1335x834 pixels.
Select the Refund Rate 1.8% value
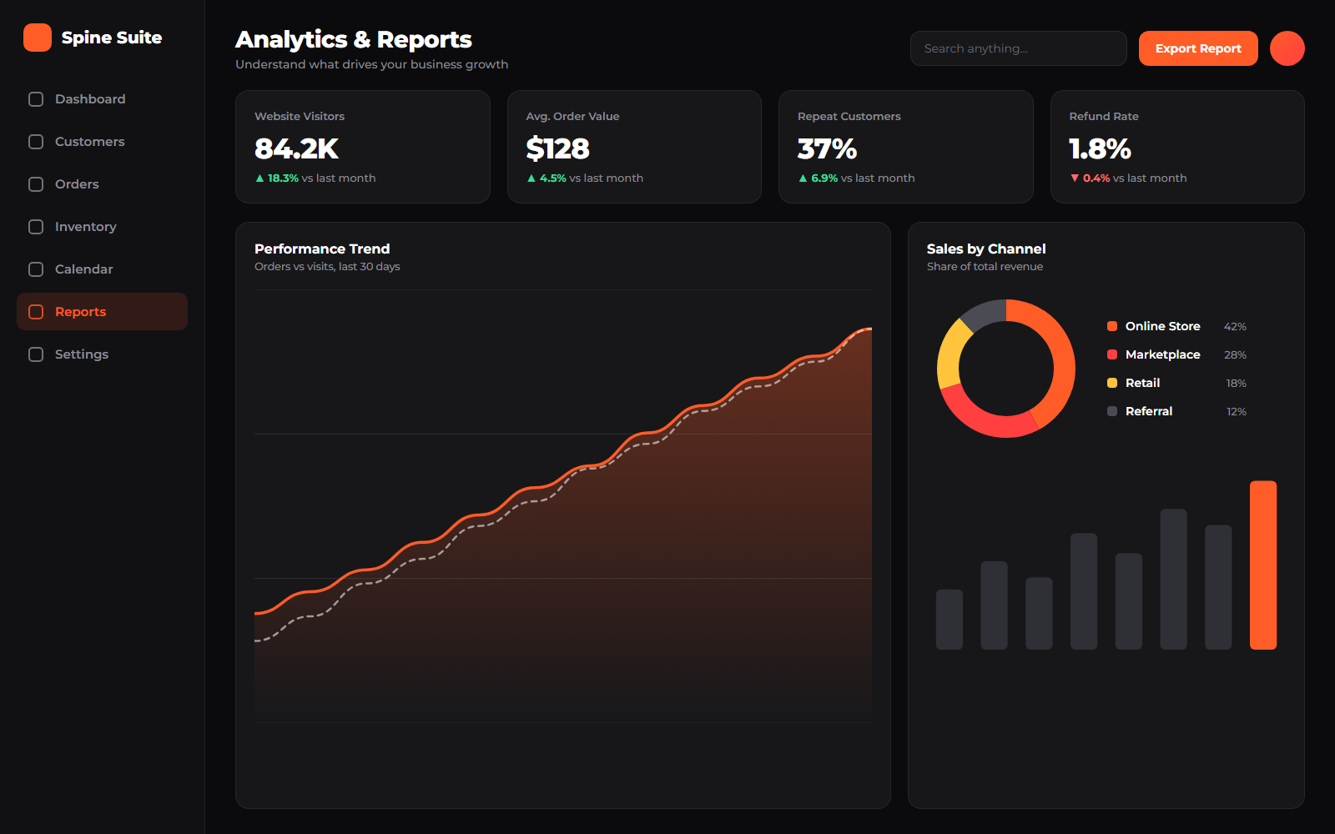pyautogui.click(x=1100, y=148)
